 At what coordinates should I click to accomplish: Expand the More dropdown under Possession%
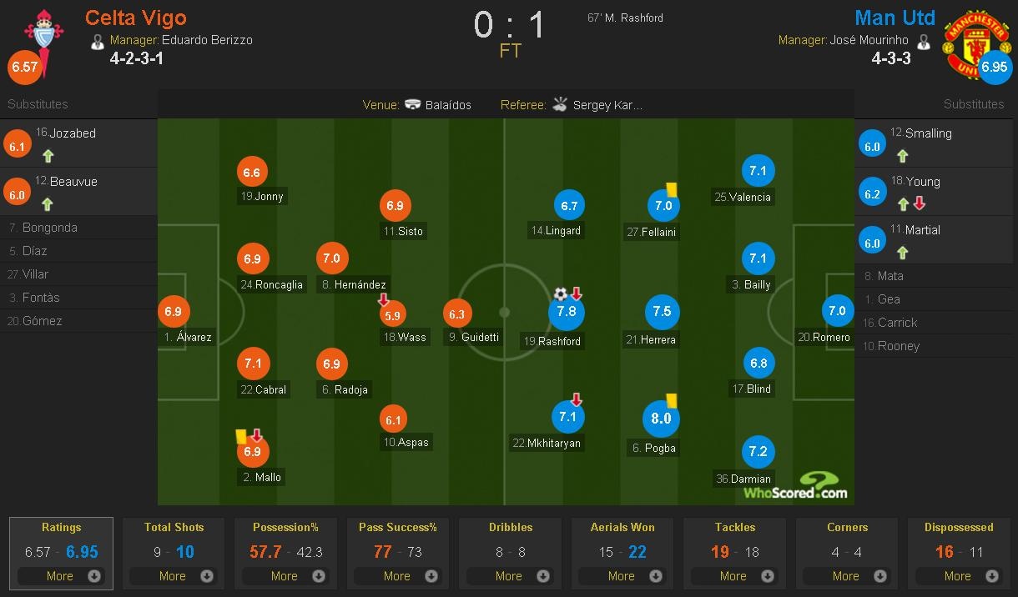[285, 575]
